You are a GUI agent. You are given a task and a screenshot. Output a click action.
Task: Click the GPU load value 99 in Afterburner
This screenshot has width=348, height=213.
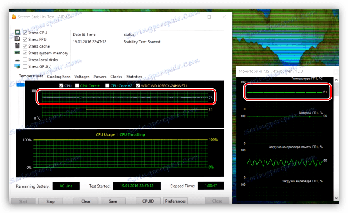click(325, 116)
